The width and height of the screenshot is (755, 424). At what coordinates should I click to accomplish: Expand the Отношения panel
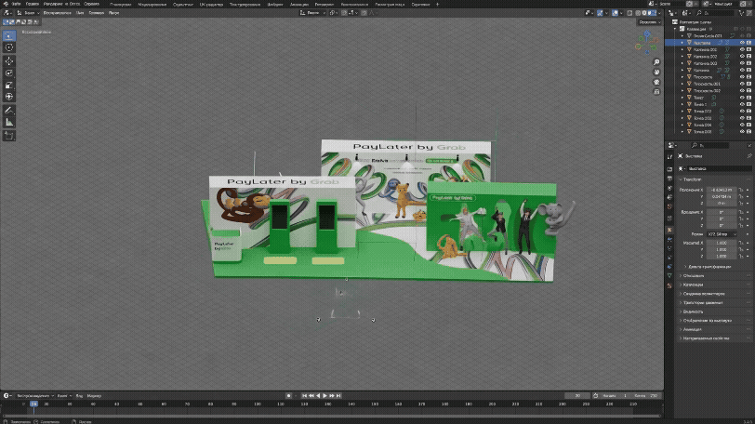pos(694,276)
